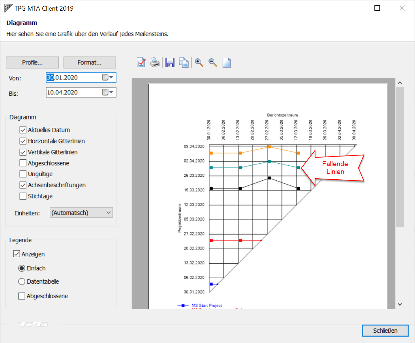Image resolution: width=415 pixels, height=343 pixels.
Task: Toggle the Stichtage option on
Action: point(23,196)
